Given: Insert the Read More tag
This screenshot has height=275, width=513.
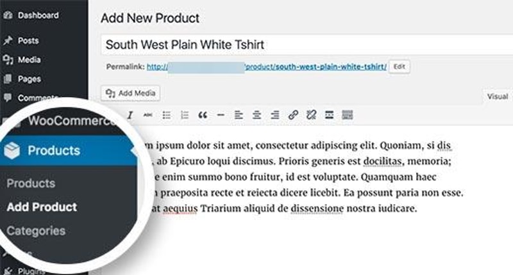Looking at the screenshot, I should click(x=329, y=115).
